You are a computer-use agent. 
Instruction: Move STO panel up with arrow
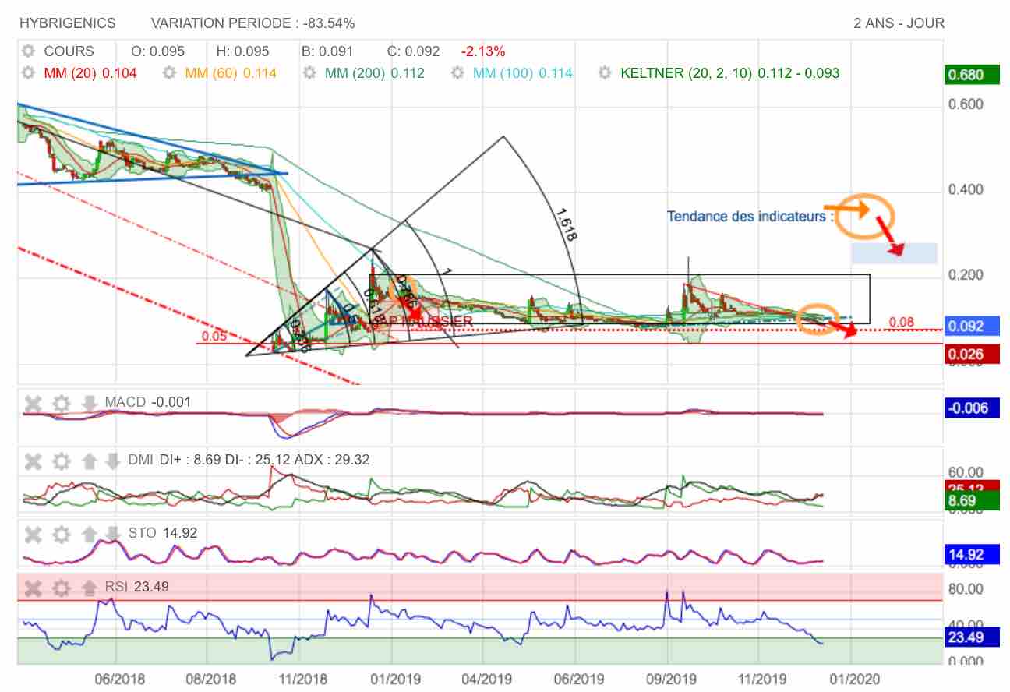90,535
